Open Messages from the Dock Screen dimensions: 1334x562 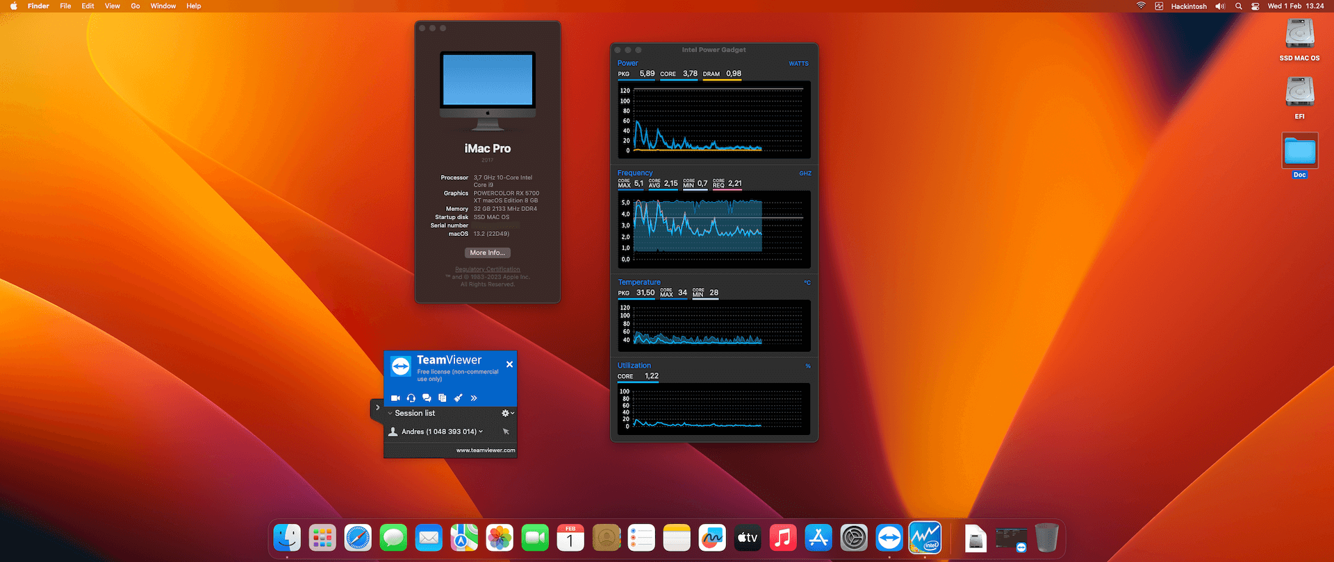393,538
